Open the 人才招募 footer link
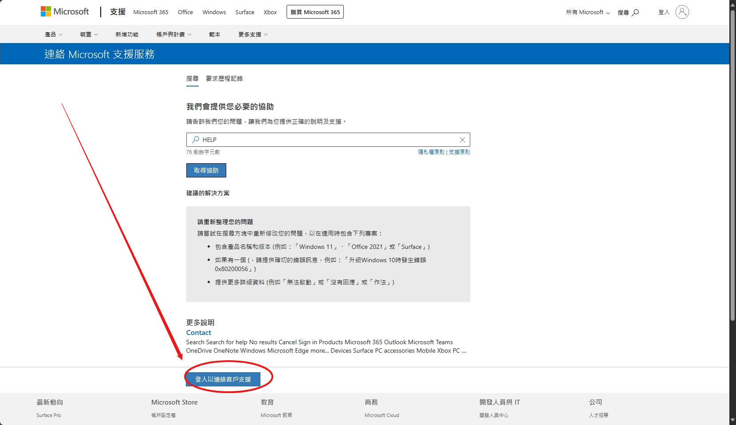Viewport: 736px width, 425px height. pos(598,415)
